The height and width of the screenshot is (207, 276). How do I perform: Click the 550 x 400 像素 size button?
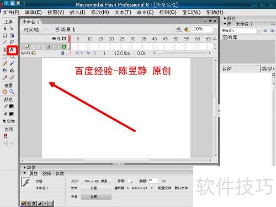point(96,181)
